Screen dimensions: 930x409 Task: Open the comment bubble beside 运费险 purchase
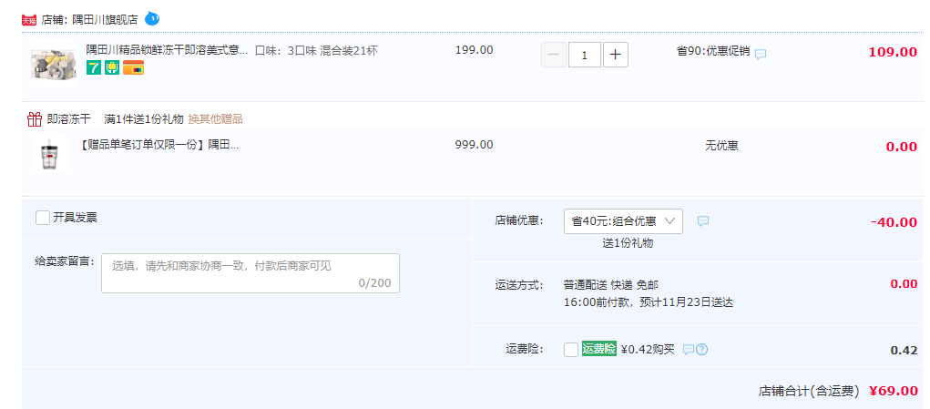(688, 350)
